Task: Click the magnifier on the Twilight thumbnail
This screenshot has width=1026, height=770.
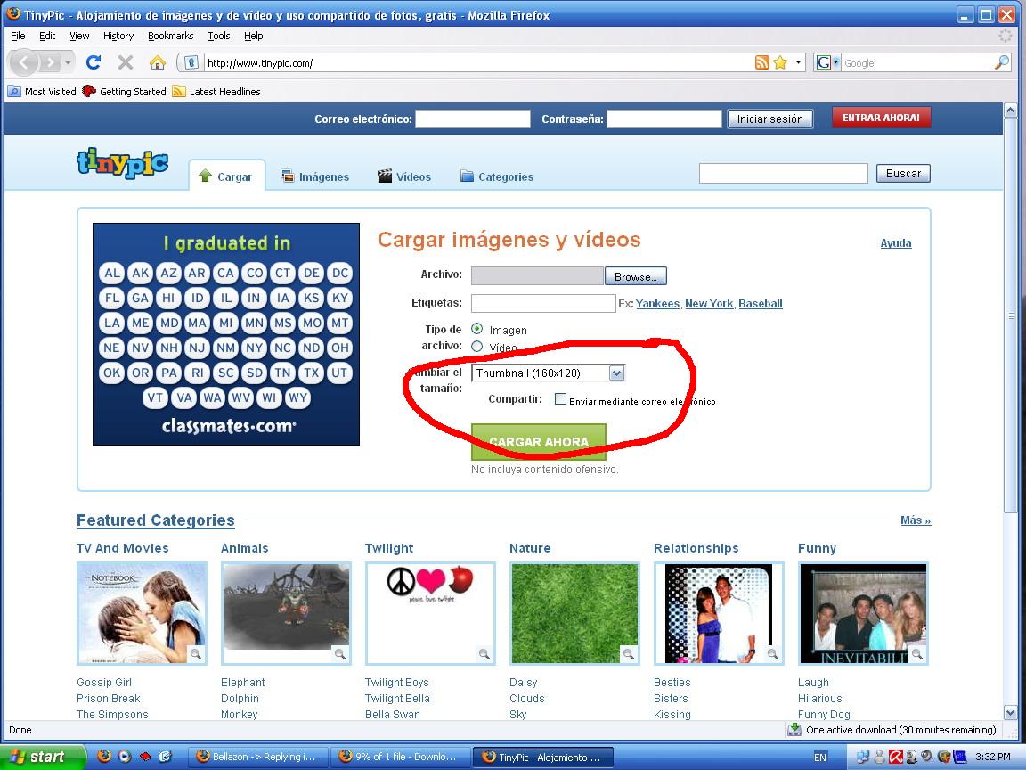Action: (484, 653)
